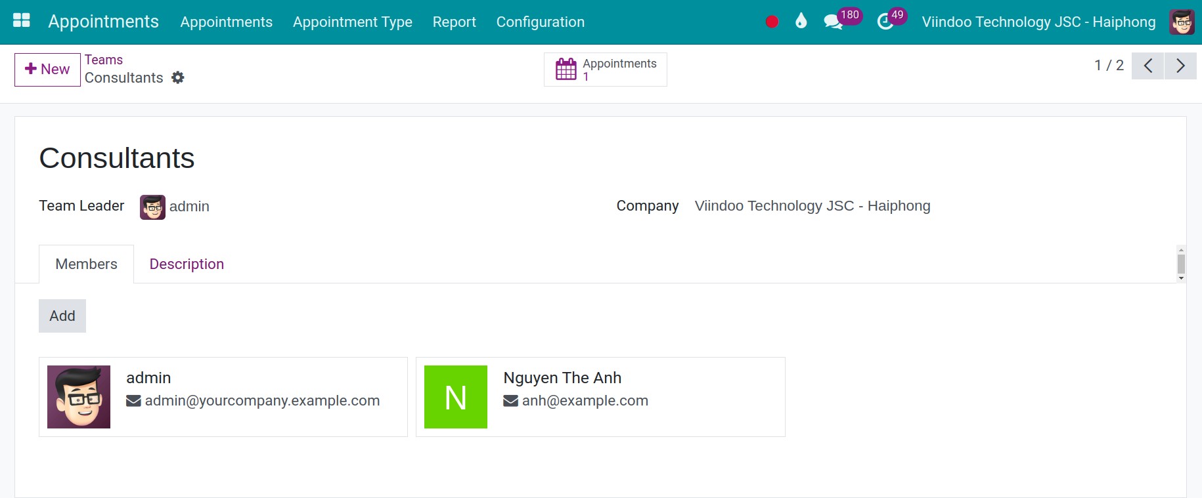Click the scrollbar down arrow by the tabs

pos(1181,278)
